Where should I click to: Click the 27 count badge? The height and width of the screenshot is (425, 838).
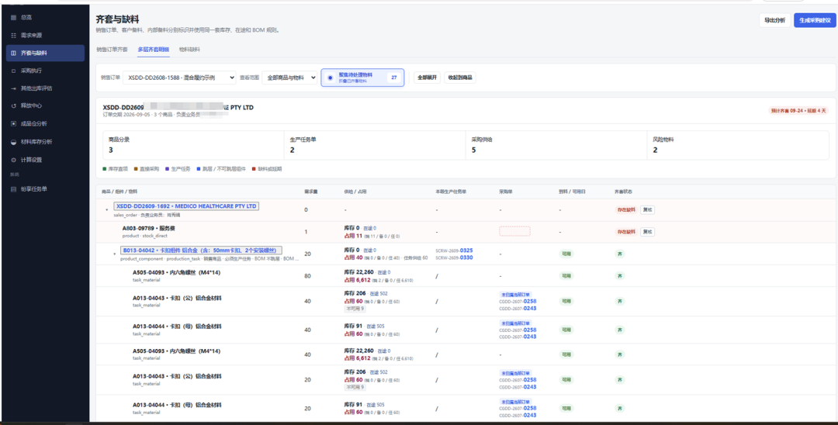(394, 78)
